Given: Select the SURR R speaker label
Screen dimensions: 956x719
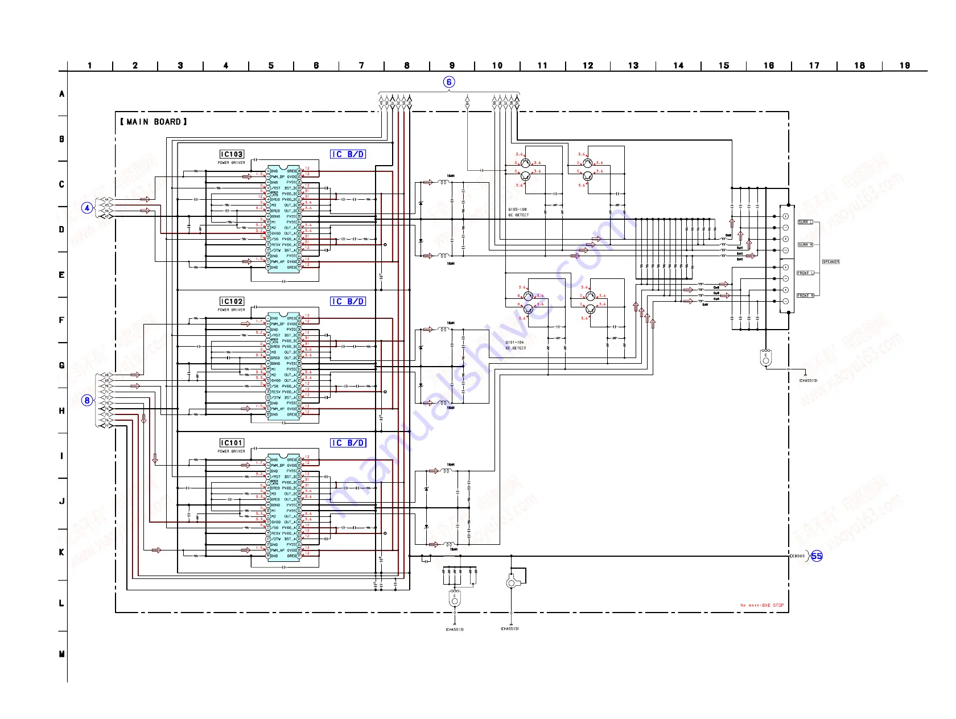Looking at the screenshot, I should (x=805, y=245).
